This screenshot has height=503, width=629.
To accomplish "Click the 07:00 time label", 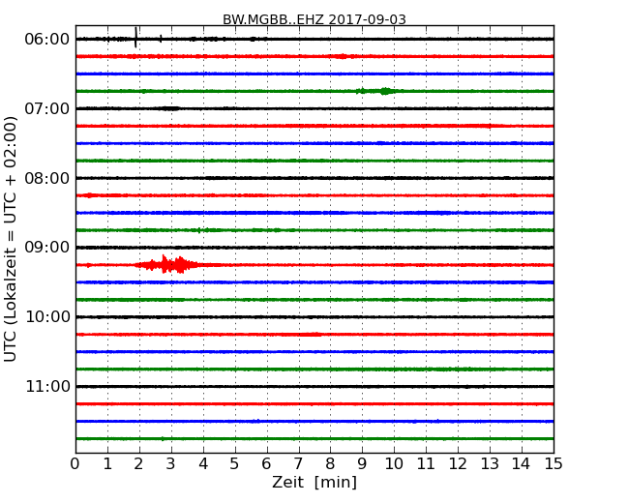I will (47, 108).
